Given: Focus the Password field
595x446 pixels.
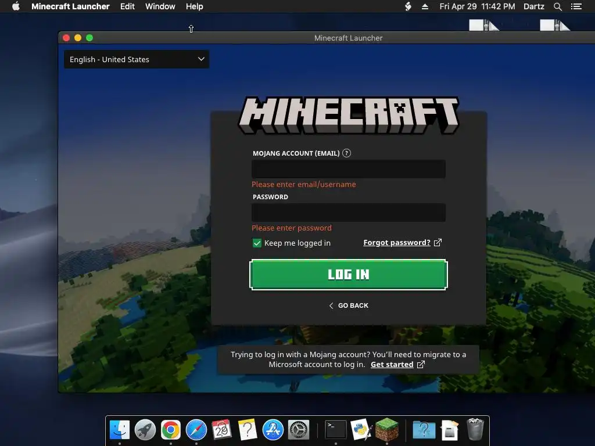Looking at the screenshot, I should click(x=349, y=213).
